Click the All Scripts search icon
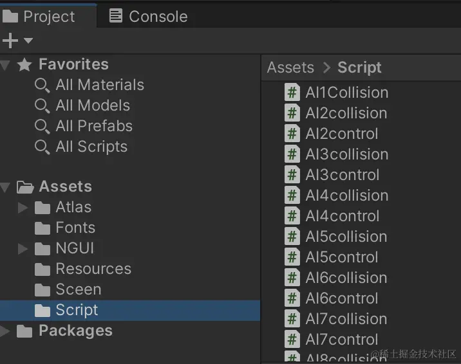Screen dimensions: 461x364 42,147
